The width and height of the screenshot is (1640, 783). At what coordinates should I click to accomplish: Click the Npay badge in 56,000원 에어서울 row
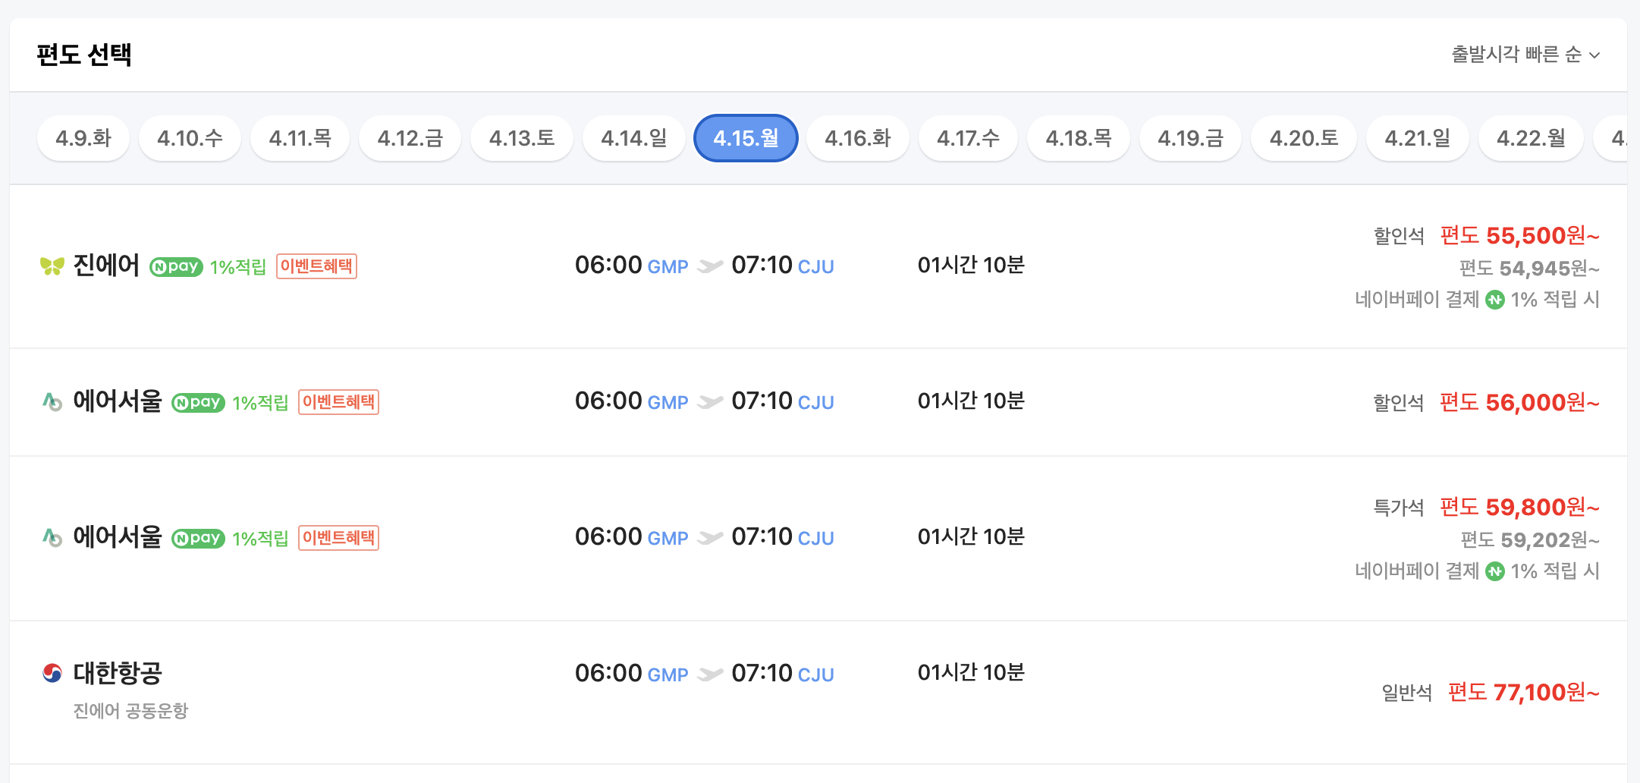198,402
